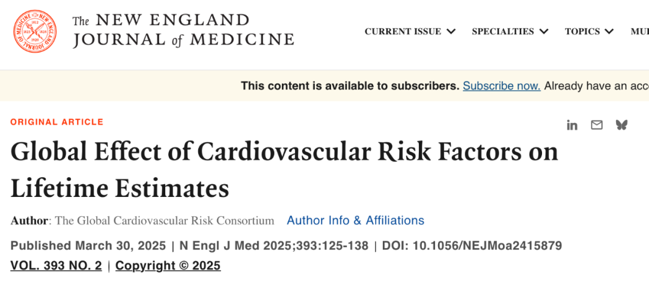The height and width of the screenshot is (281, 649).
Task: Share the article on LinkedIn
Action: (x=572, y=125)
